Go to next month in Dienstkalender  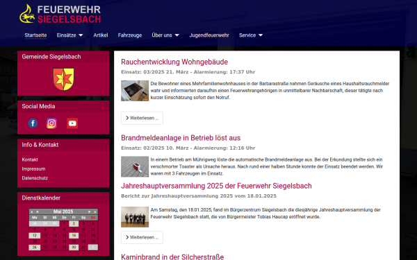pyautogui.click(x=90, y=211)
